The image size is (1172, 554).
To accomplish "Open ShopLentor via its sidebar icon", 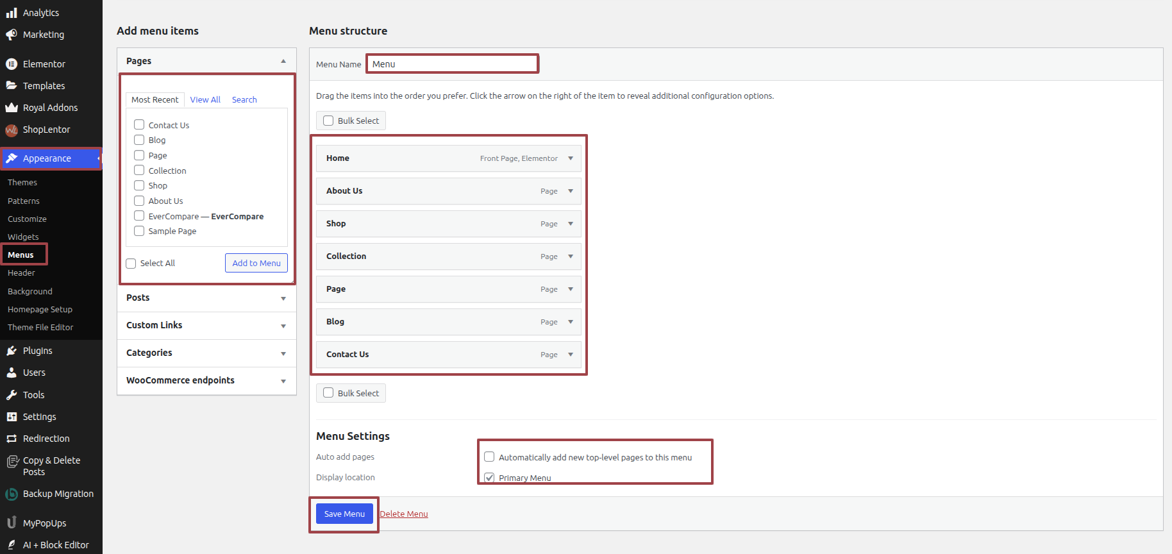I will [12, 130].
